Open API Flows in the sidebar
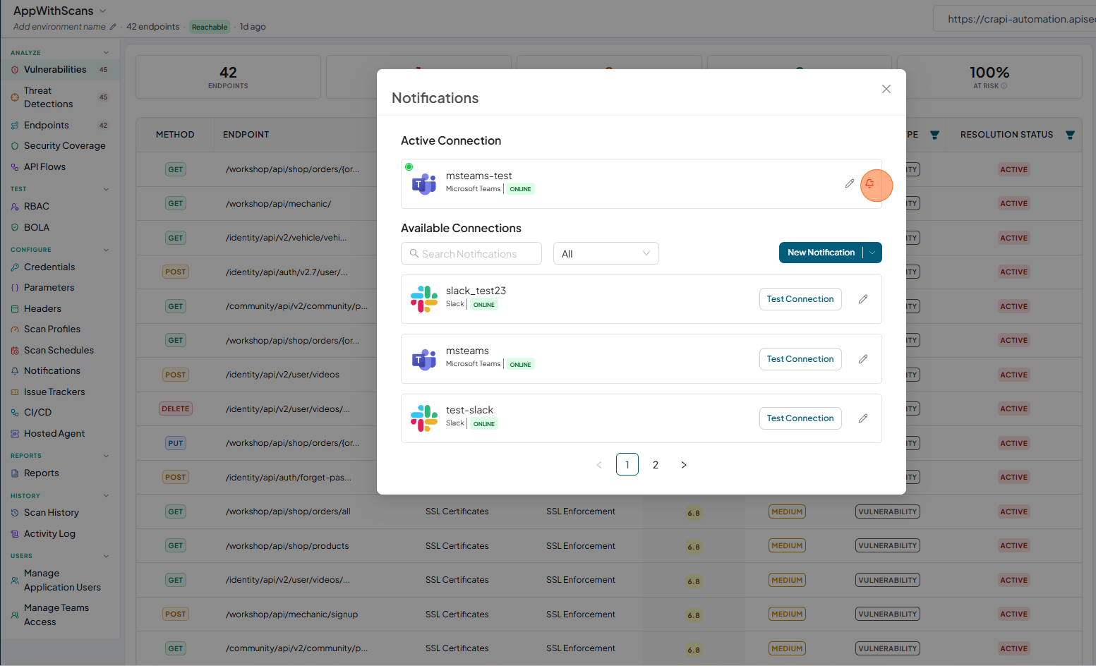This screenshot has width=1096, height=666. 60,166
